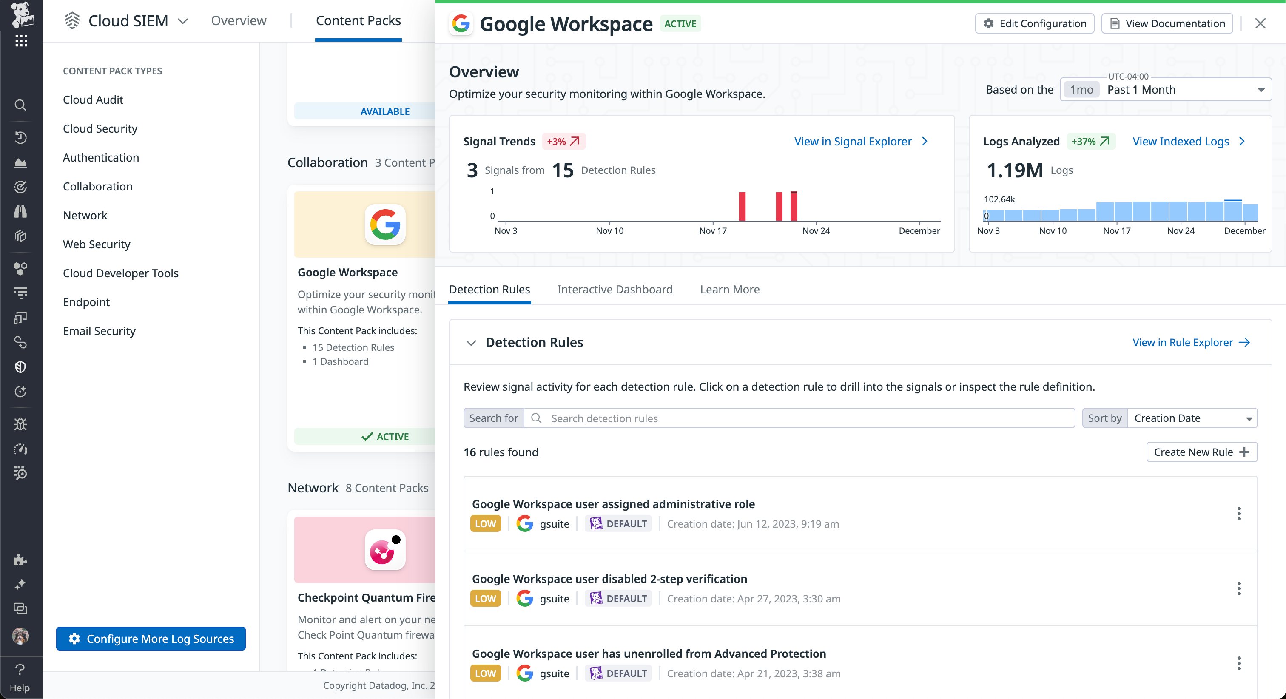The height and width of the screenshot is (699, 1286).
Task: Select the Watchdog history icon in the sidebar
Action: click(x=20, y=137)
